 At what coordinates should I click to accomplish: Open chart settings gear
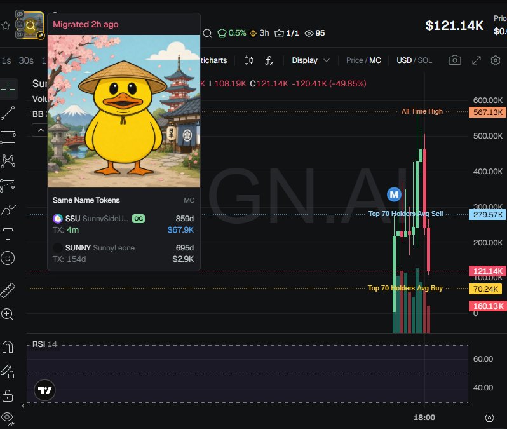496,60
